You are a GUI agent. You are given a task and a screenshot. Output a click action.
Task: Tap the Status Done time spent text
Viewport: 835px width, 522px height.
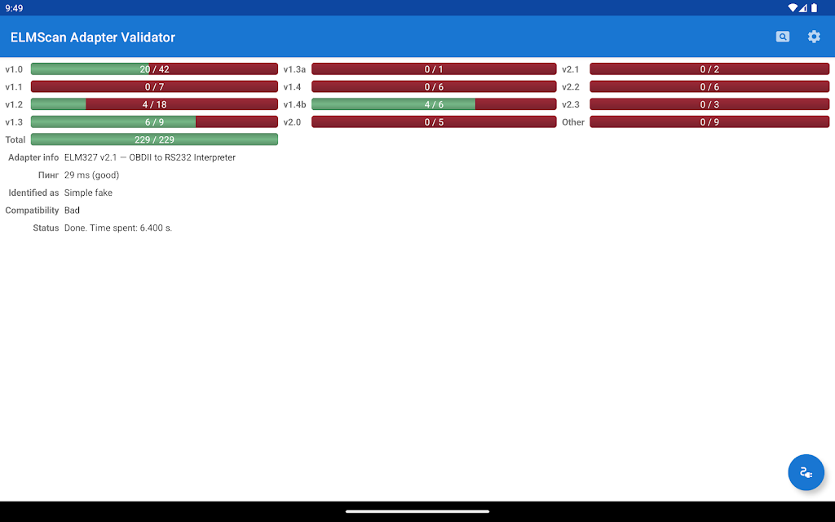point(118,228)
